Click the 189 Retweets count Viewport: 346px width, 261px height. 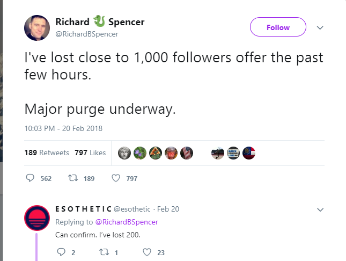click(x=47, y=153)
